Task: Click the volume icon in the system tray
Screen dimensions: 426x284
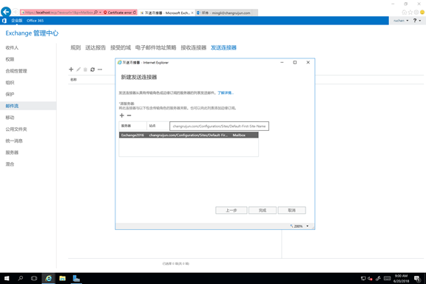Action: point(370,278)
